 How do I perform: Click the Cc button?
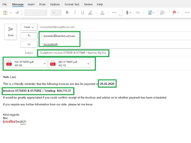(x=29, y=44)
